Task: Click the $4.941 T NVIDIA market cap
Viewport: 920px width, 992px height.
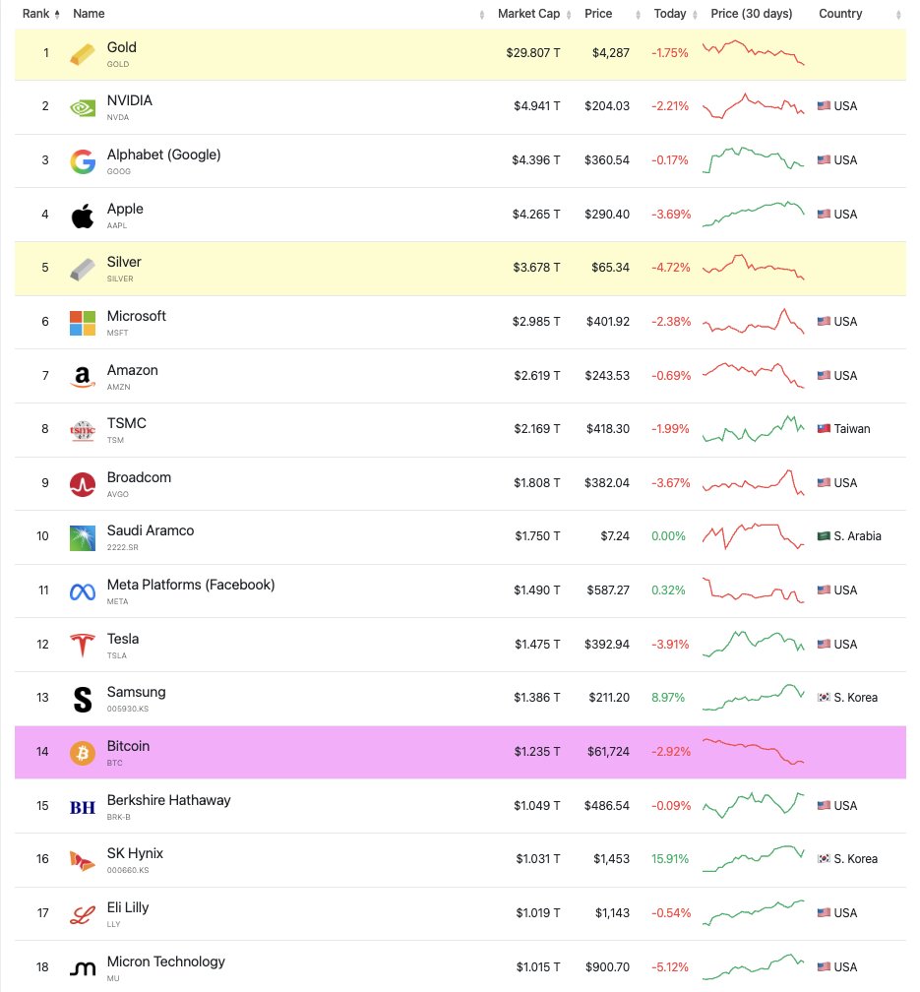Action: pos(536,106)
